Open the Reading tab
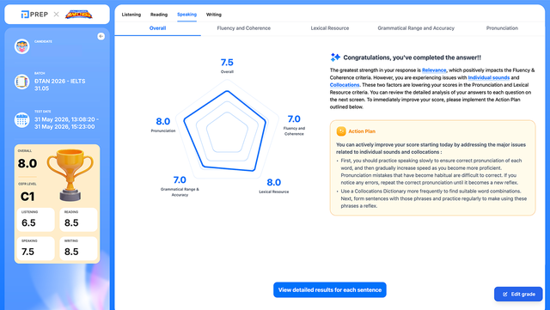 pos(159,15)
